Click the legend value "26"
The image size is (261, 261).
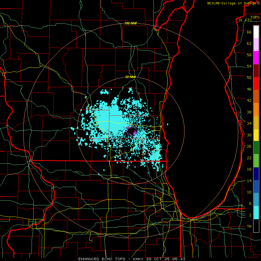[x=249, y=146]
